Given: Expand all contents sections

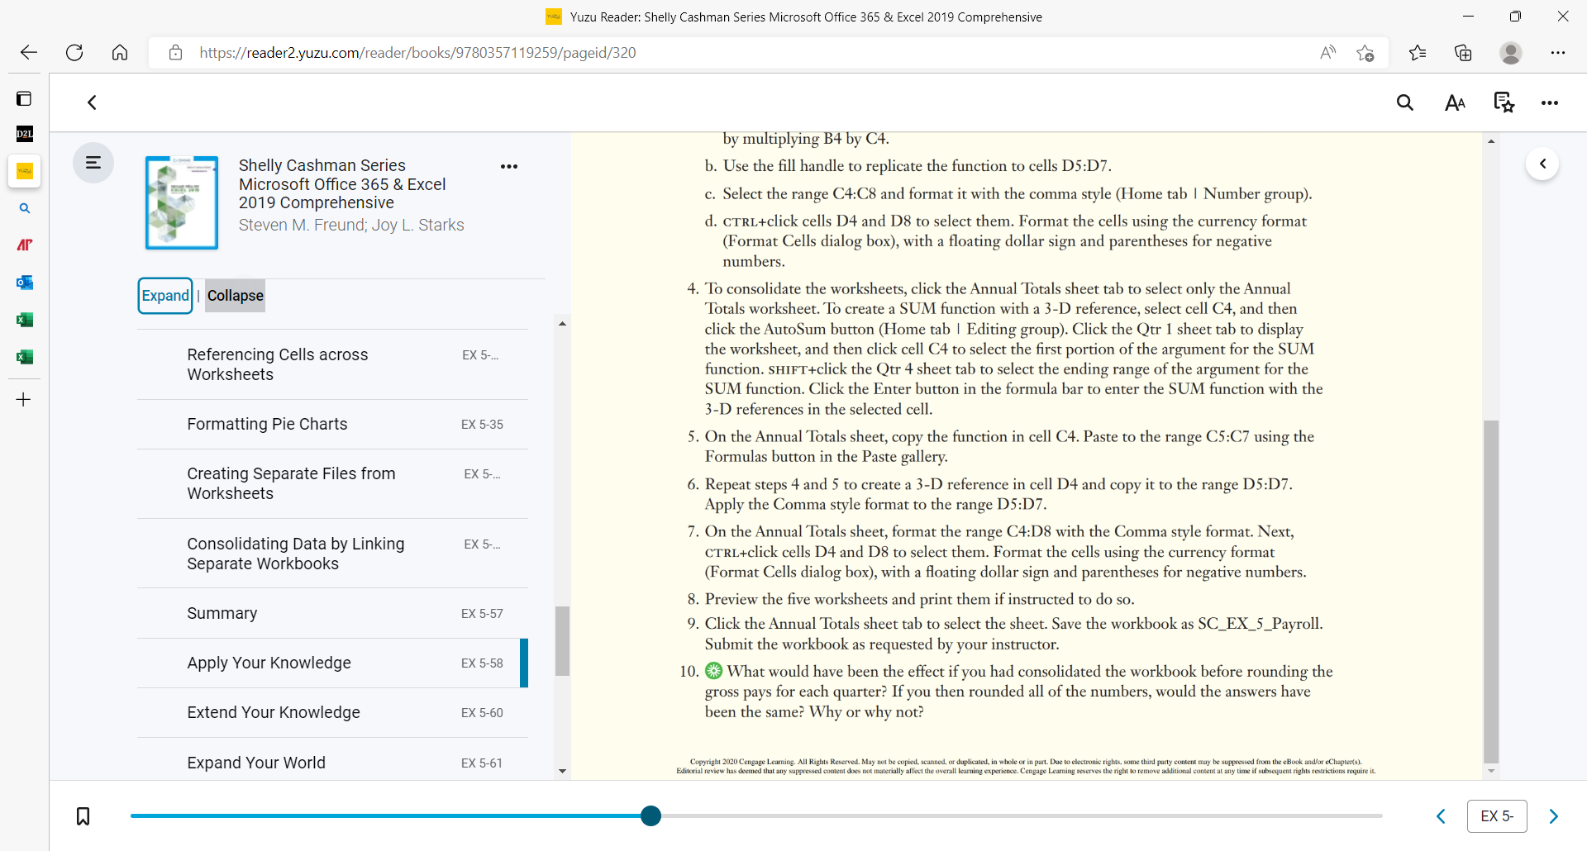Looking at the screenshot, I should pyautogui.click(x=165, y=296).
